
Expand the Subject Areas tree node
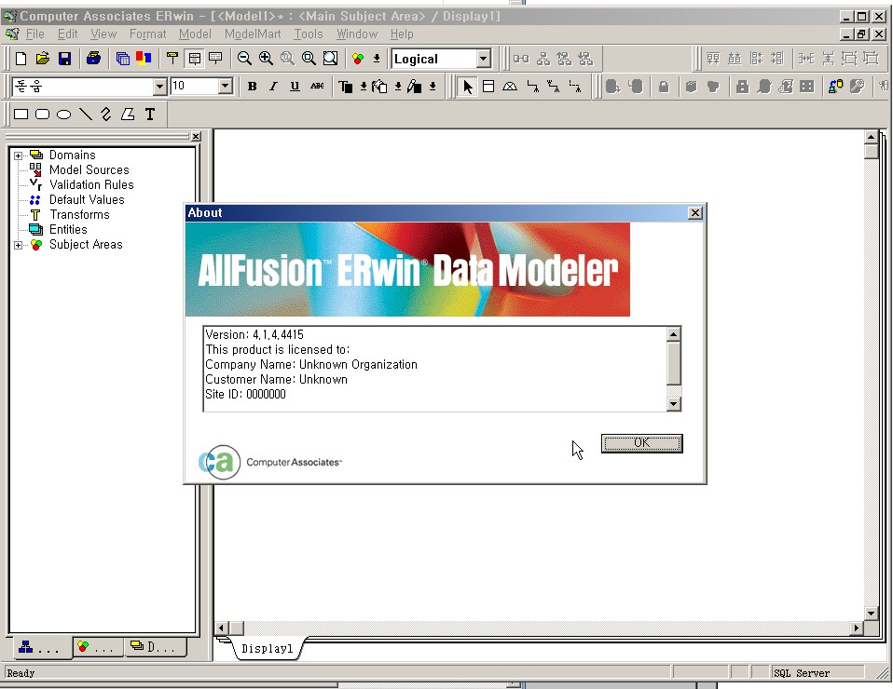coord(19,245)
